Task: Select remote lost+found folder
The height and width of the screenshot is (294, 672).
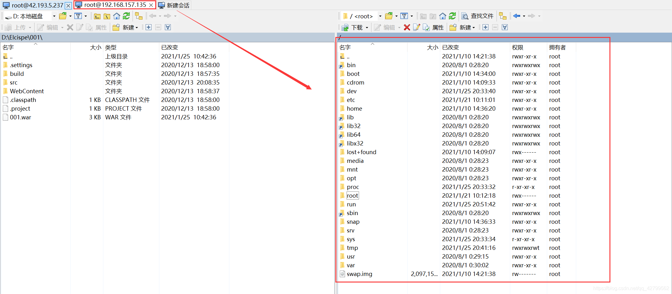Action: [x=362, y=152]
